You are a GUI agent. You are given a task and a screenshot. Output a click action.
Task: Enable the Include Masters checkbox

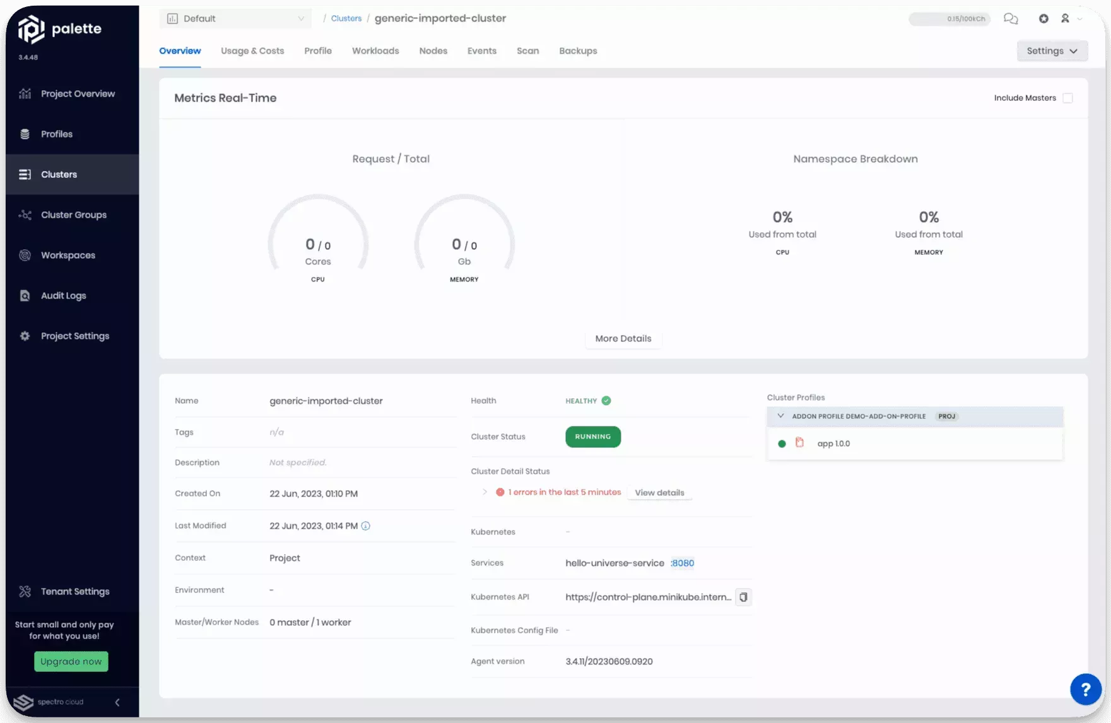[1067, 98]
